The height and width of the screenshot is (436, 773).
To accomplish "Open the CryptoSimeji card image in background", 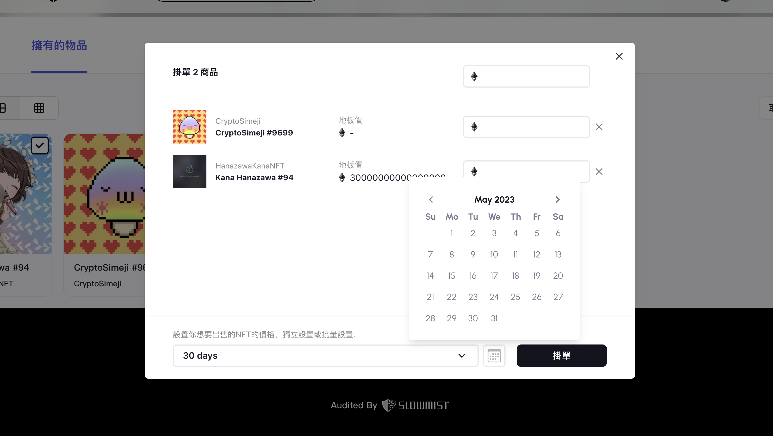I will pyautogui.click(x=104, y=194).
